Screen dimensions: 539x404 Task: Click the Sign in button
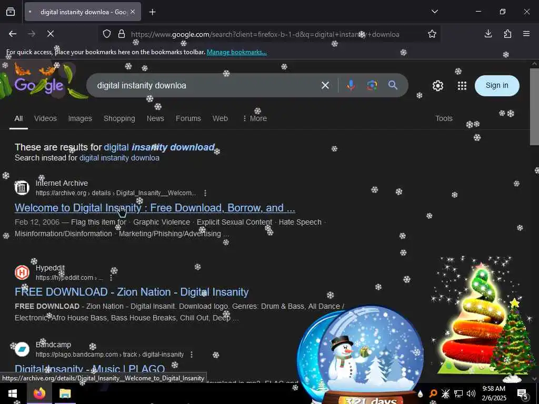tap(497, 86)
